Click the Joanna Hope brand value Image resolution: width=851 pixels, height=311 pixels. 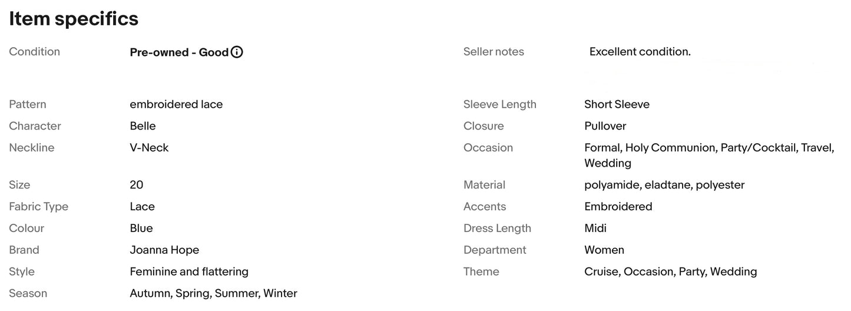tap(164, 250)
